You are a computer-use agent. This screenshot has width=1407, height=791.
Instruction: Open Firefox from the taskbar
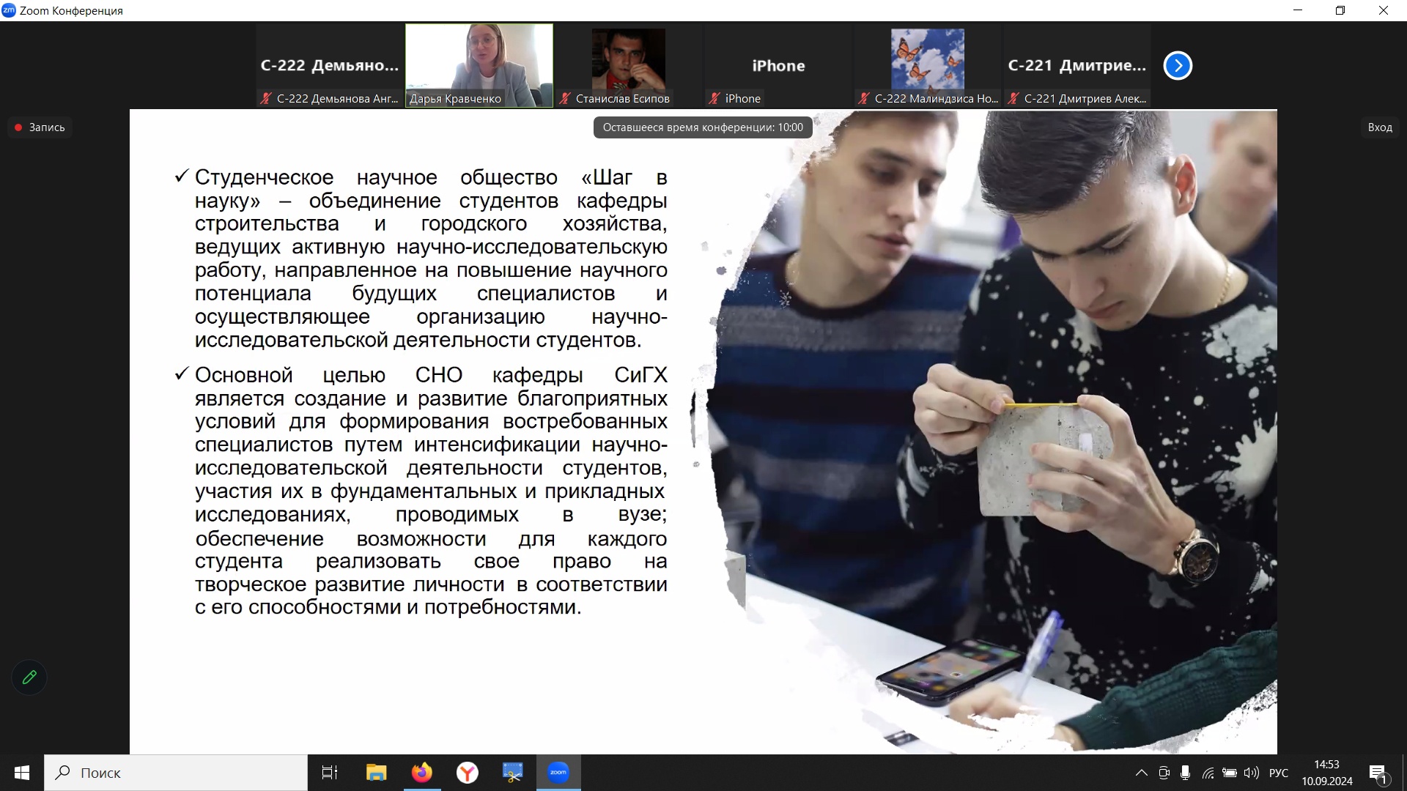(421, 773)
